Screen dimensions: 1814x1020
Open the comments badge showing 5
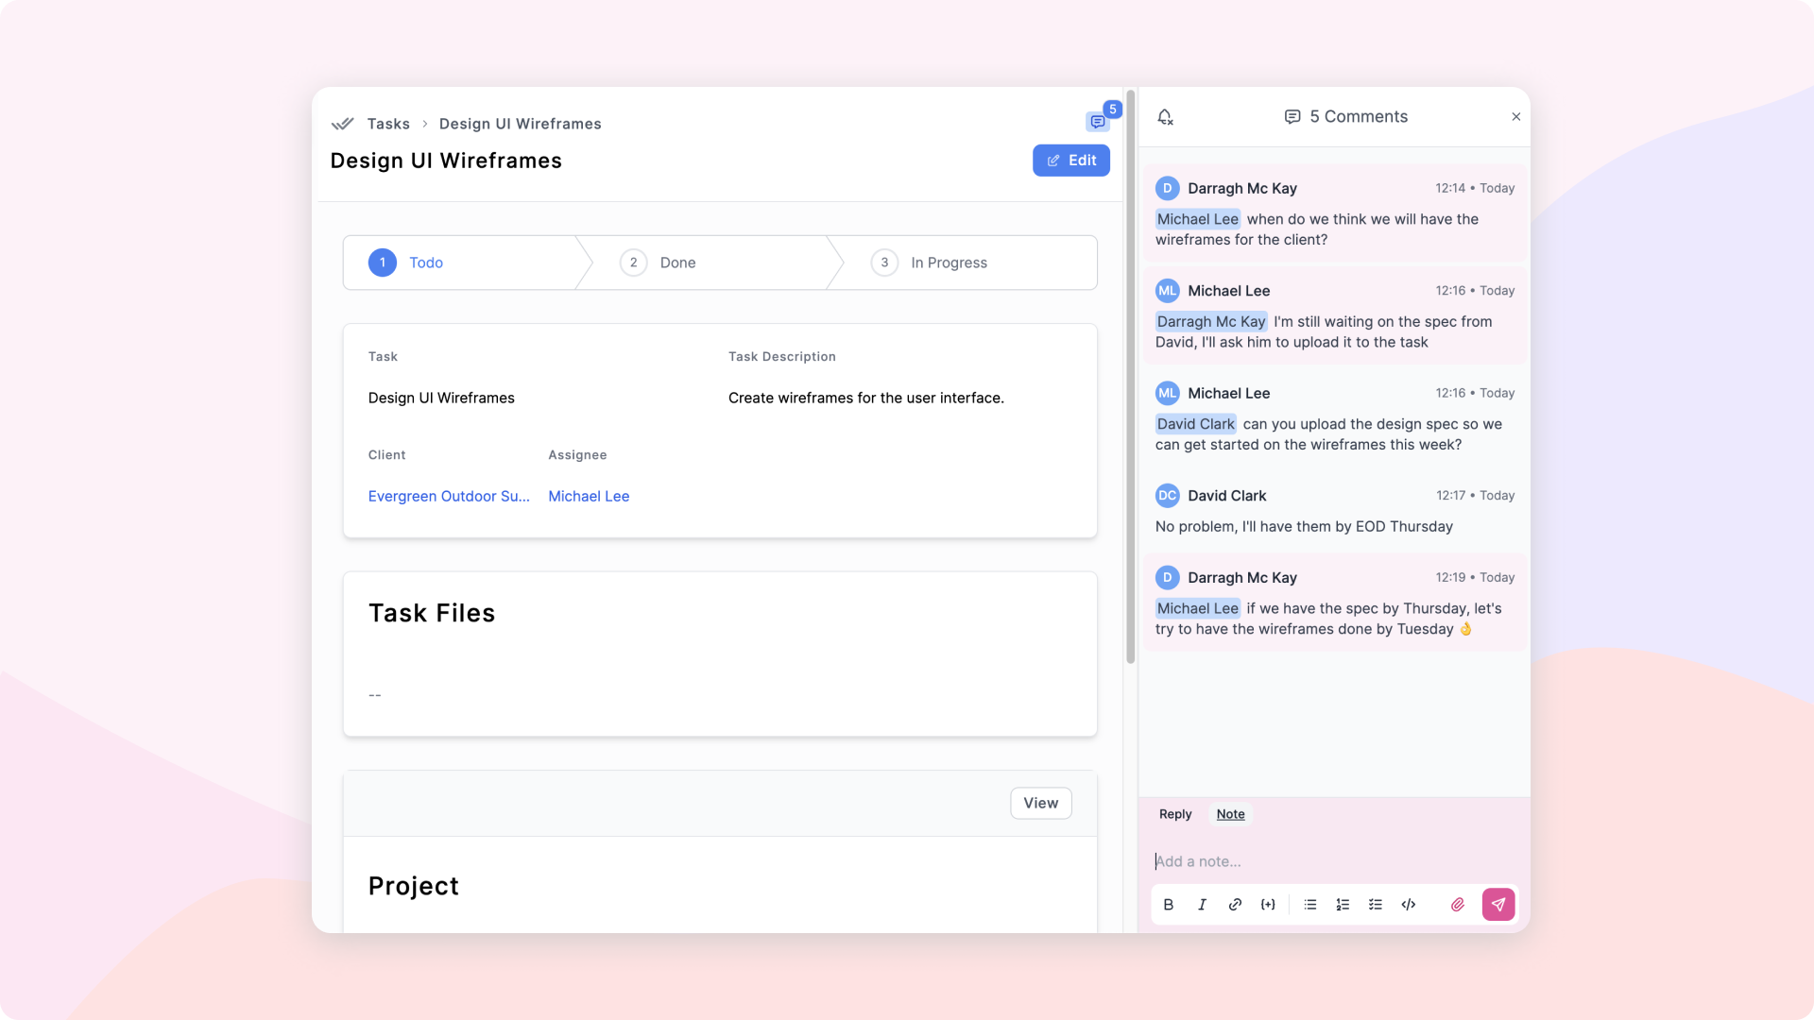pyautogui.click(x=1098, y=122)
